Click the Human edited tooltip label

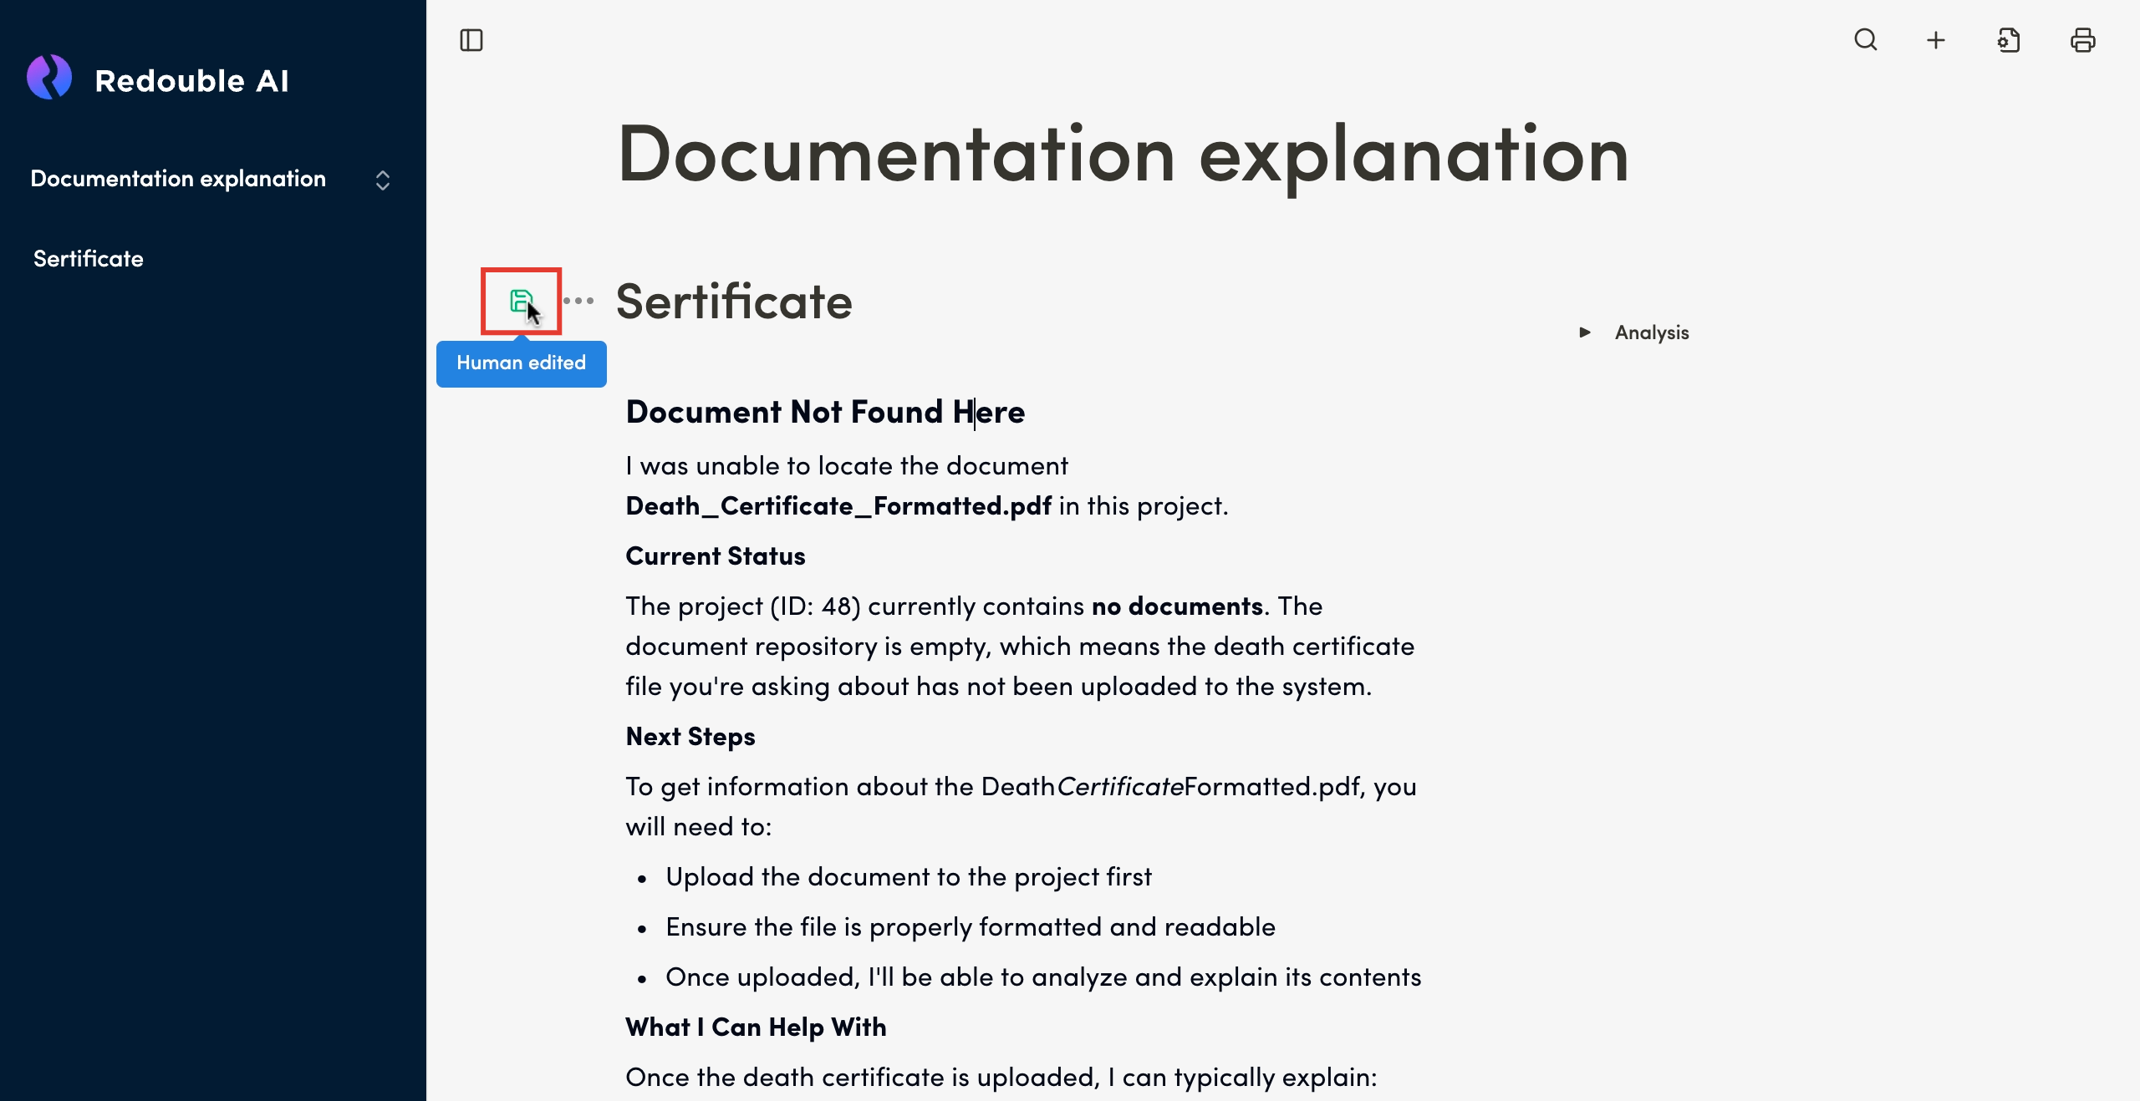(521, 363)
